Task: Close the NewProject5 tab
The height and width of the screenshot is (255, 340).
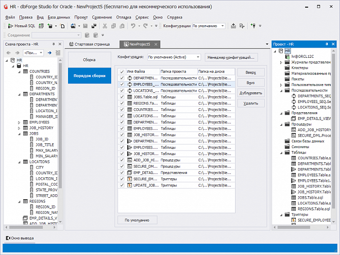Action: [x=155, y=44]
